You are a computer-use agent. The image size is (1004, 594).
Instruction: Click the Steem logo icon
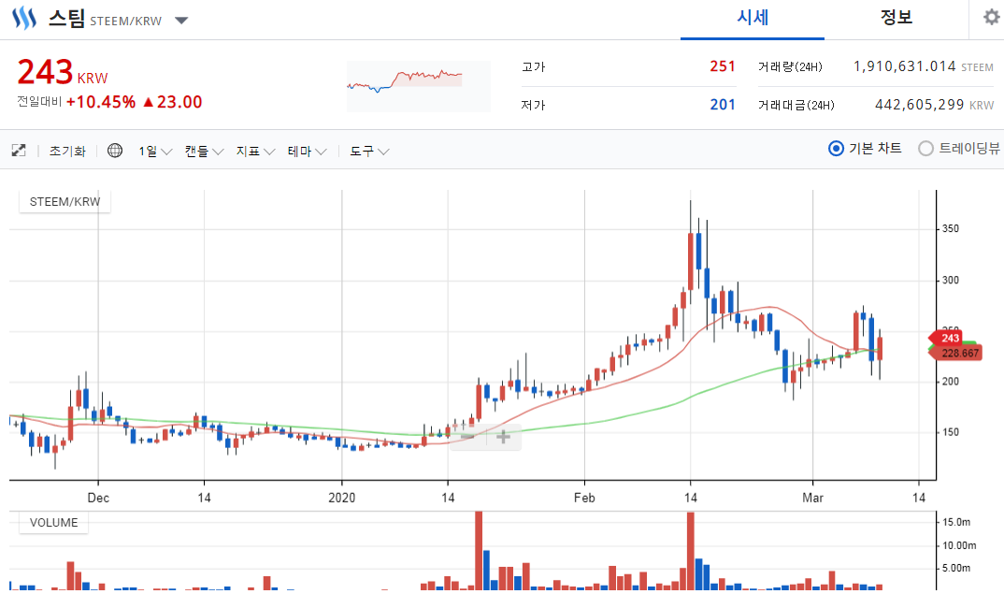[24, 19]
